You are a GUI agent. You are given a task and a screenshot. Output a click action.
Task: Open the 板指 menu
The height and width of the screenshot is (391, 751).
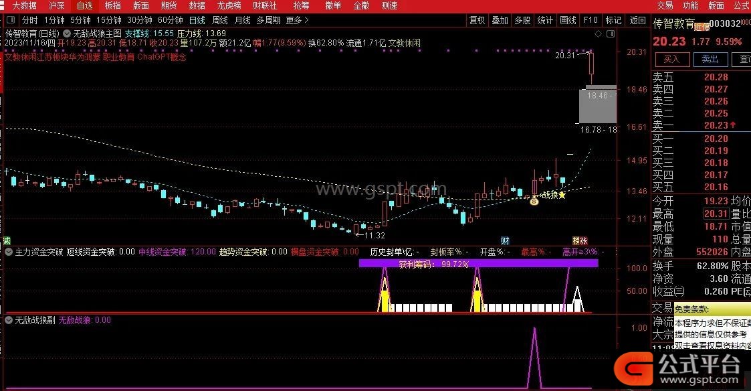coord(113,6)
